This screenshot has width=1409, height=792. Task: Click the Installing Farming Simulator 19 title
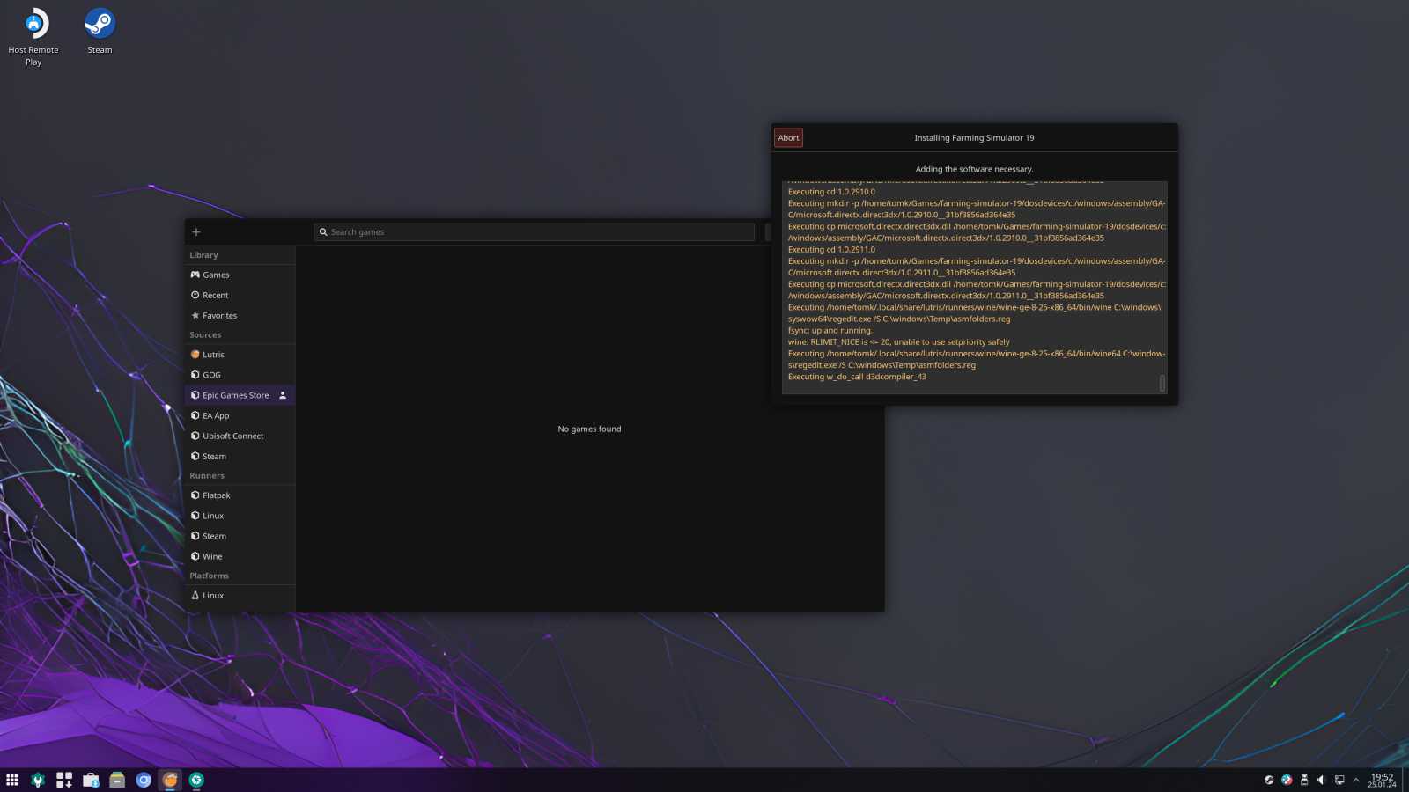point(974,138)
